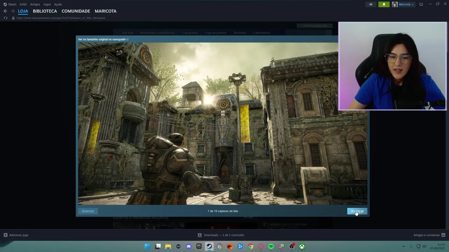Click the Downloads status icon
This screenshot has width=449, height=252.
click(x=200, y=235)
